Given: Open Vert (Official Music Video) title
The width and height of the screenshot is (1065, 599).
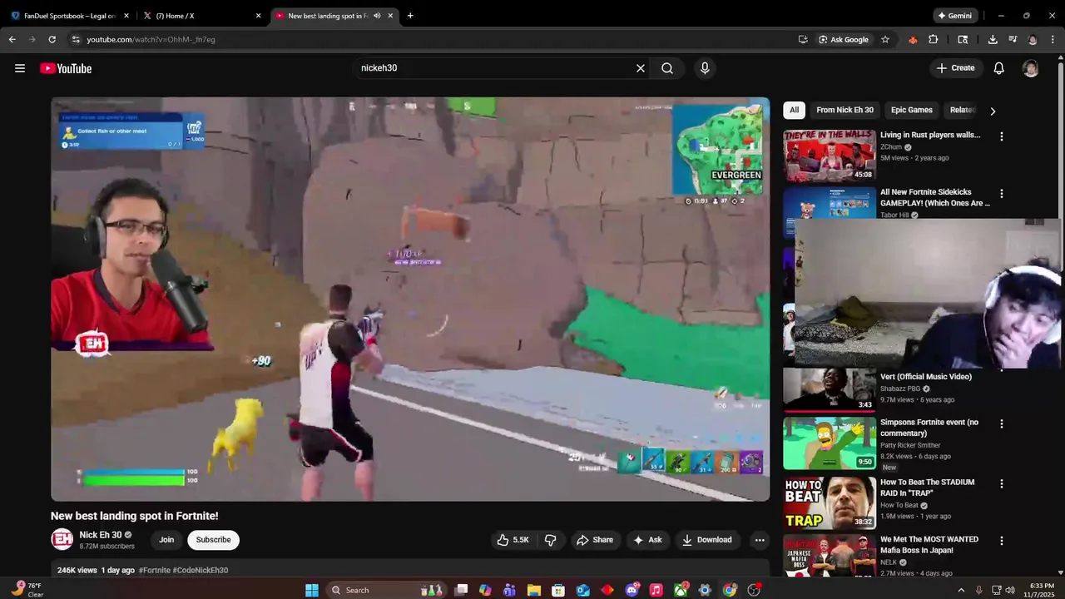Looking at the screenshot, I should click(x=926, y=377).
